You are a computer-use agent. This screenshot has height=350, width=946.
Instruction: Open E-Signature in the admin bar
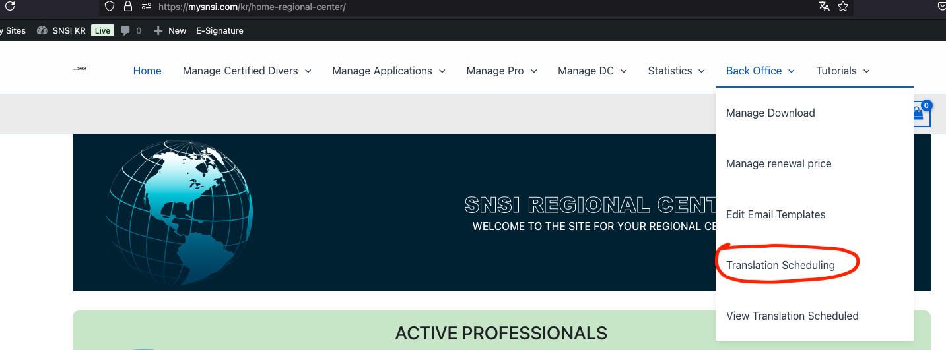(x=220, y=30)
